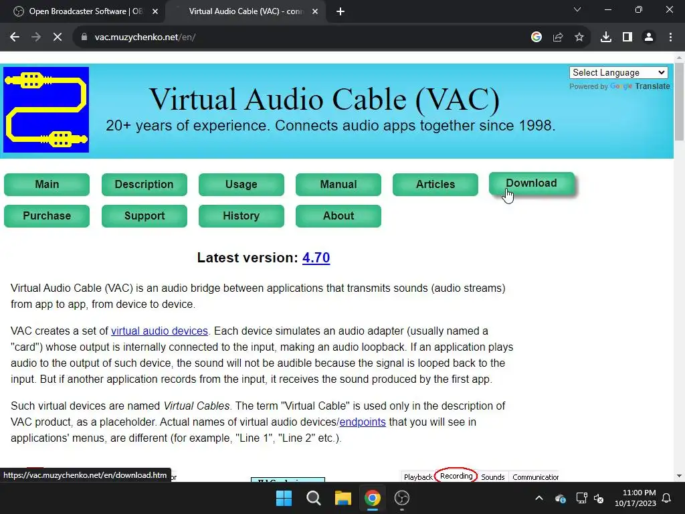Open File Explorer from taskbar
Image resolution: width=685 pixels, height=514 pixels.
tap(343, 498)
